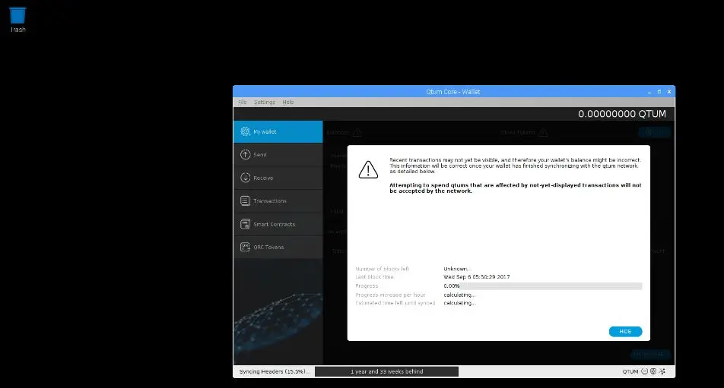The image size is (724, 388).
Task: Minimize the Qtum Core window
Action: pos(649,92)
